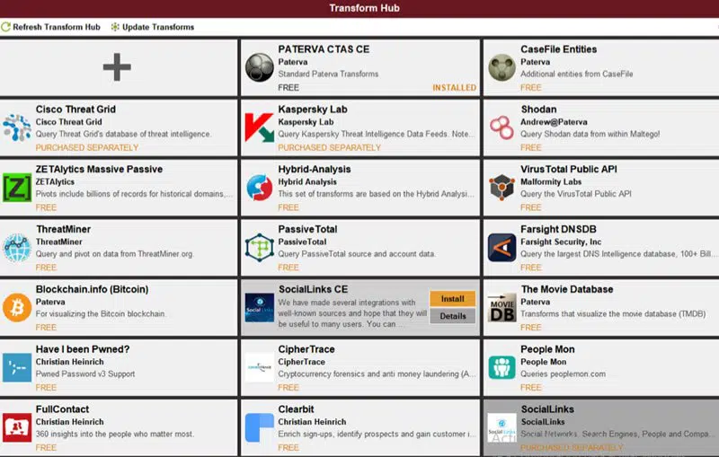The height and width of the screenshot is (457, 719).
Task: Click the PassiveTotal hexagon icon
Action: [259, 247]
